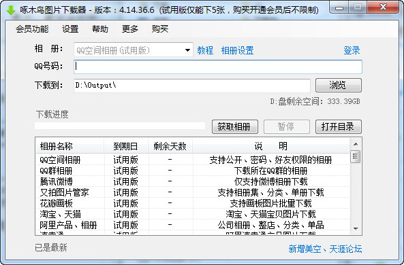Sort by 到期日 column header

[126, 146]
